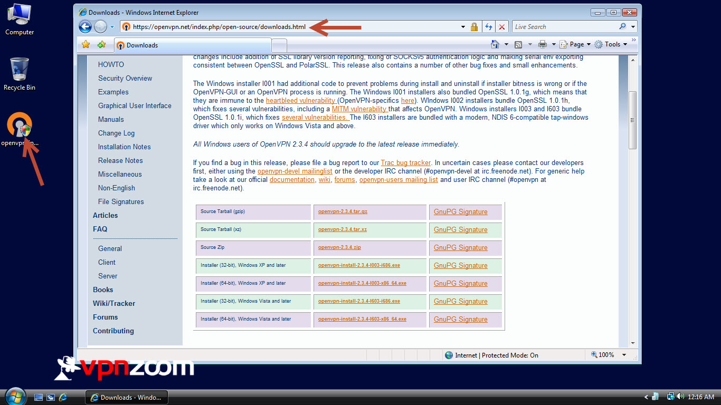Image resolution: width=721 pixels, height=405 pixels.
Task: Download openvpn-2.3.4.tar.gz
Action: 343,211
